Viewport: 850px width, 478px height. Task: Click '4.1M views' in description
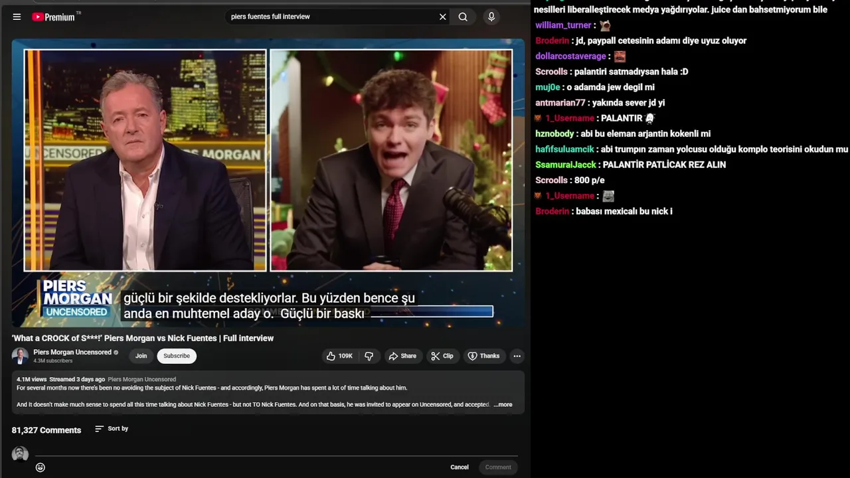(31, 380)
